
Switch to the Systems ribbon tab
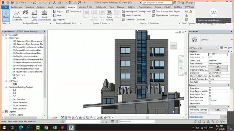[41, 7]
